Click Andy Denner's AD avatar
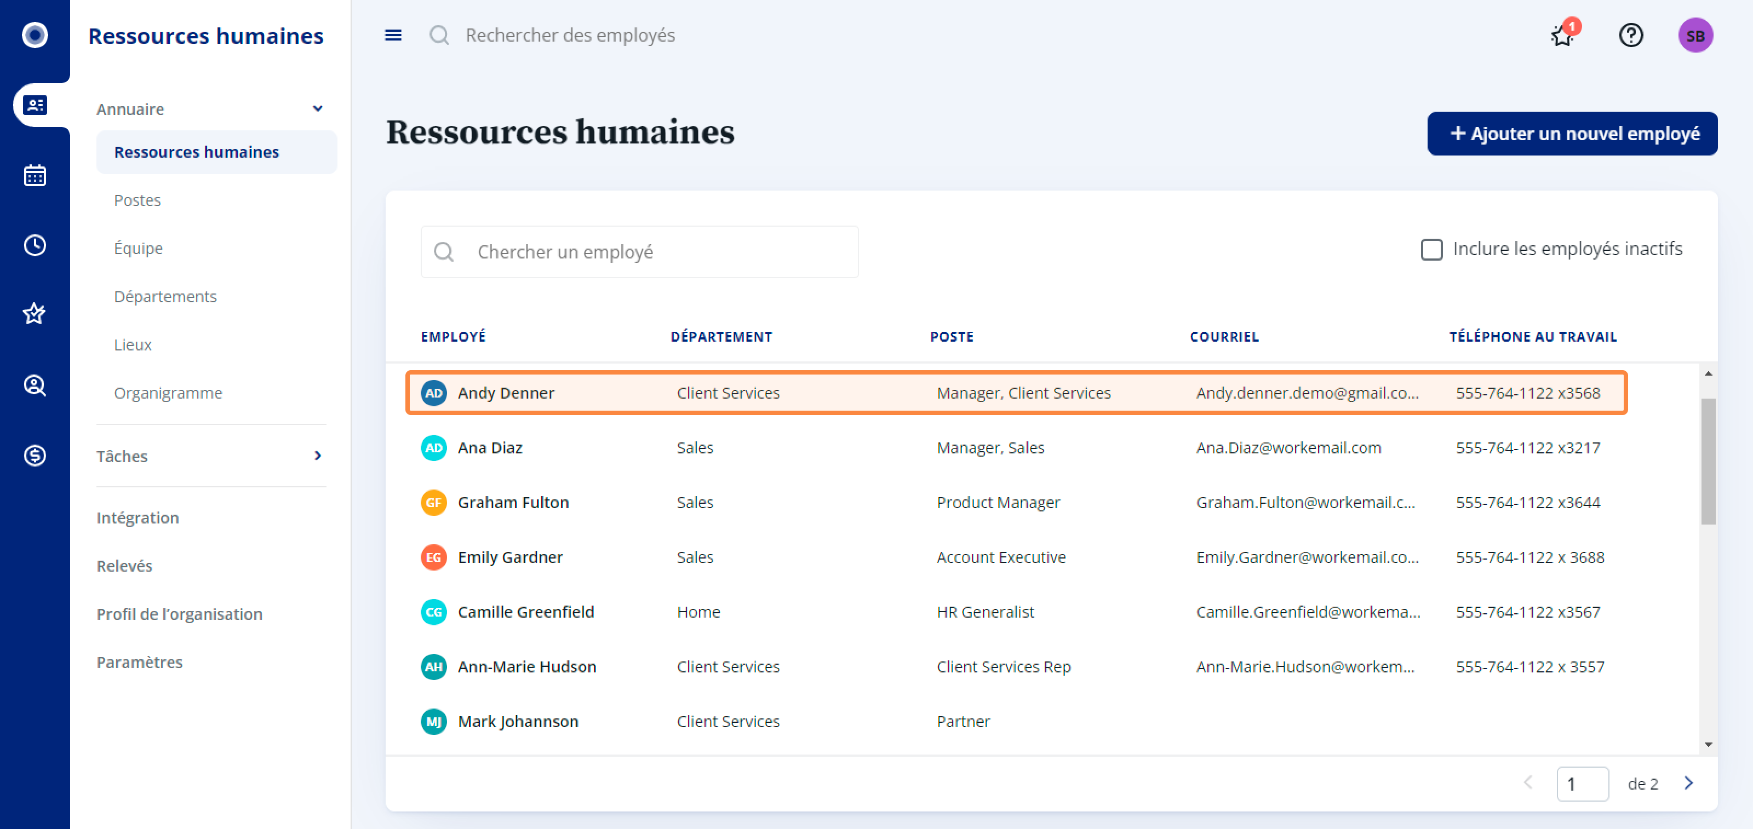1753x829 pixels. (433, 393)
